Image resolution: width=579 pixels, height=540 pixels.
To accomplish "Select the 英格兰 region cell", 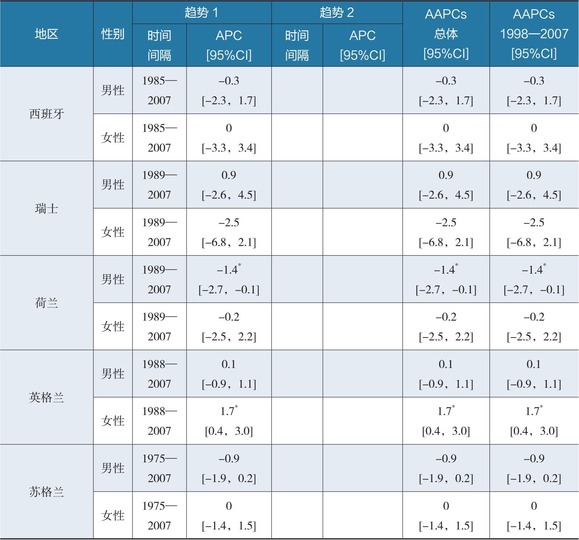I will pos(47,397).
